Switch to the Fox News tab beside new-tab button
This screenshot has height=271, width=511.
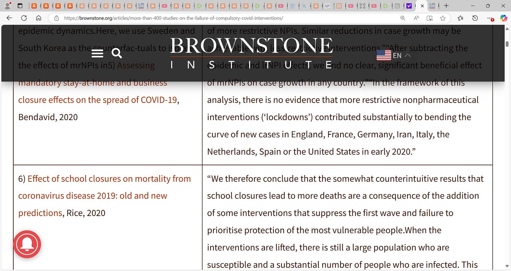[x=433, y=6]
